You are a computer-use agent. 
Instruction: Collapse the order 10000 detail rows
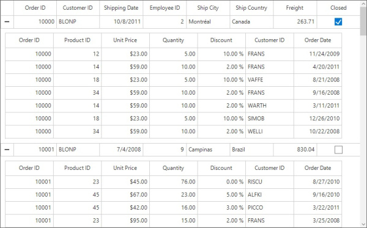(7, 22)
